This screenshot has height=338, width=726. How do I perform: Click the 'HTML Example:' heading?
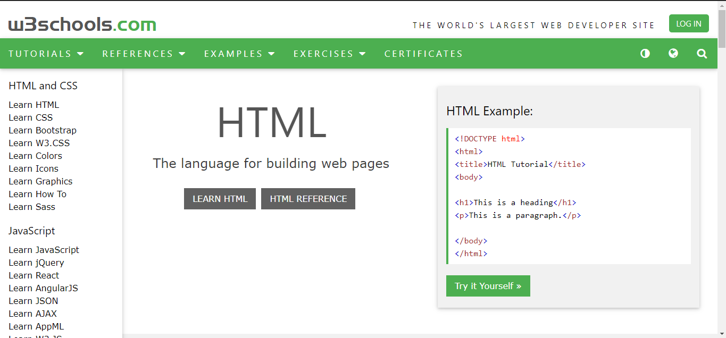490,111
